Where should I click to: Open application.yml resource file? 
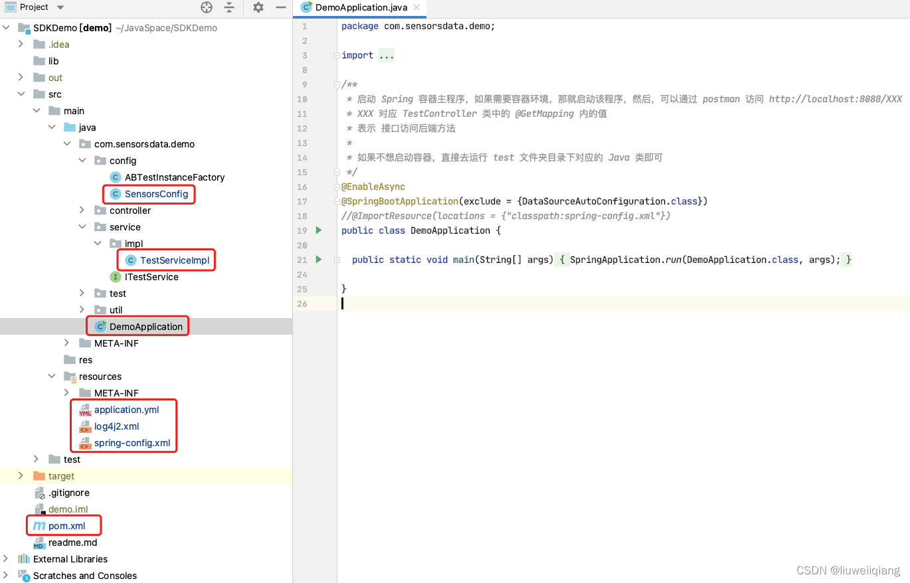(127, 409)
